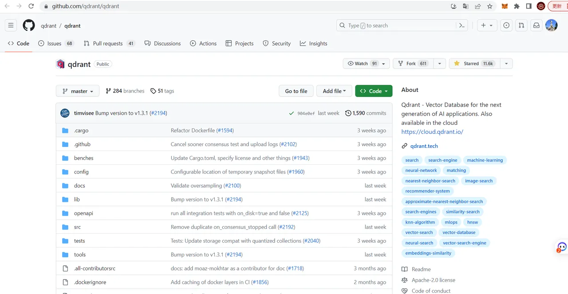Switch to the Discussions tab

[x=162, y=43]
